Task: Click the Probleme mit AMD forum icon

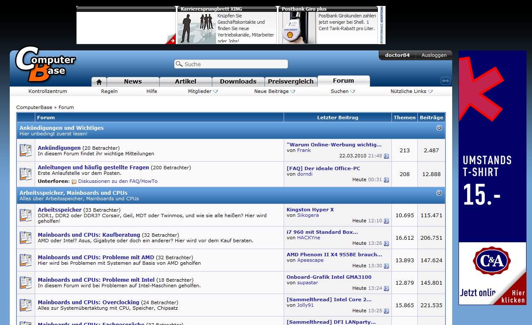Action: coord(26,260)
